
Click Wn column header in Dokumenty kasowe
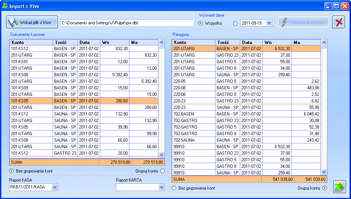114,42
